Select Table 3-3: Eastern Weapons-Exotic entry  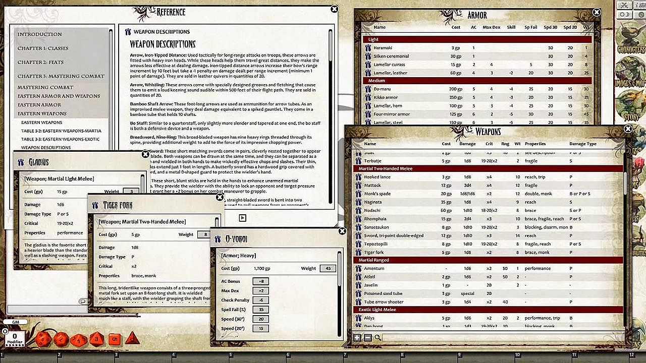[x=61, y=139]
